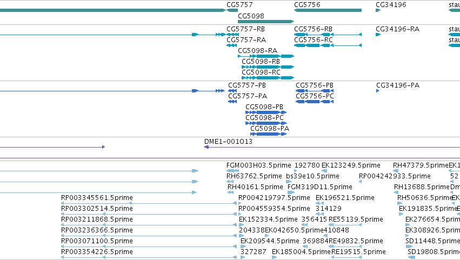
Task: Select EST label EK123249.5prime
Action: coord(351,165)
